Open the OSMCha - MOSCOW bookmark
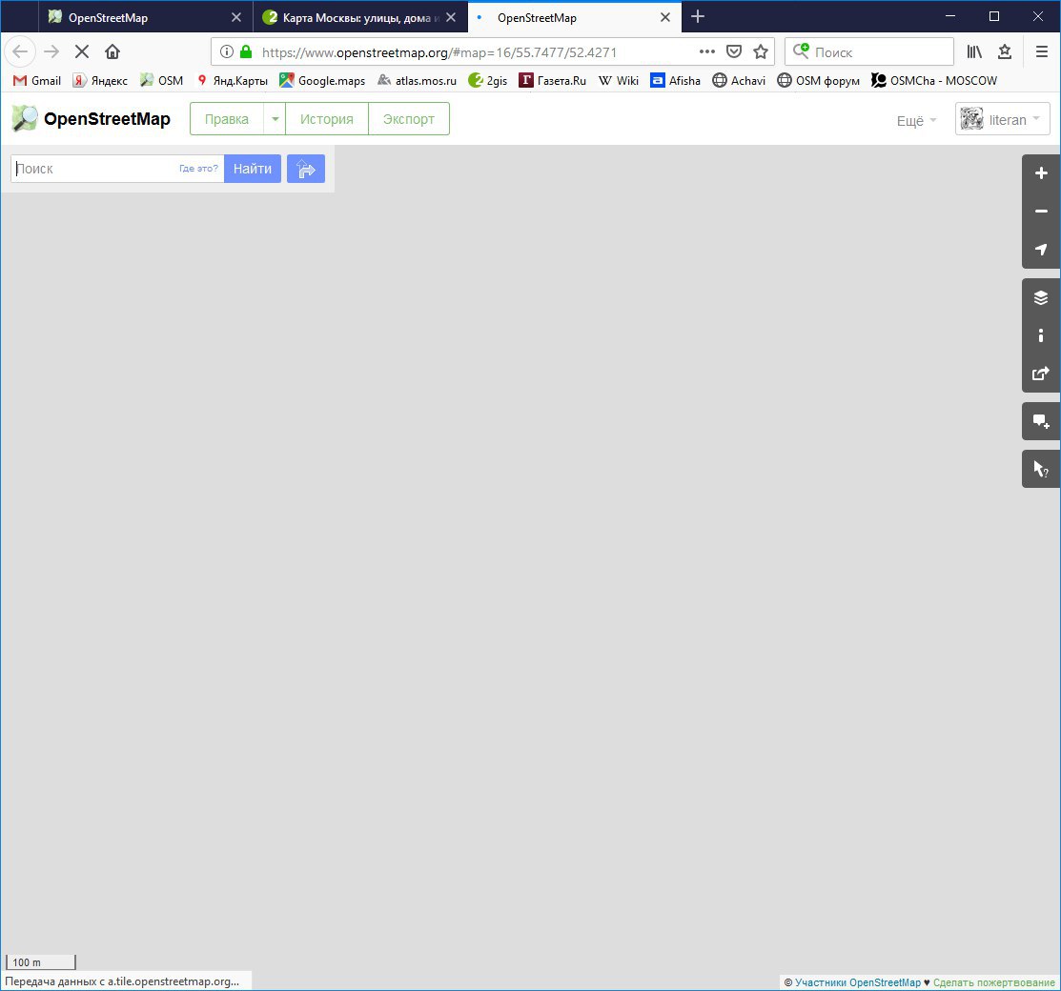 (934, 80)
